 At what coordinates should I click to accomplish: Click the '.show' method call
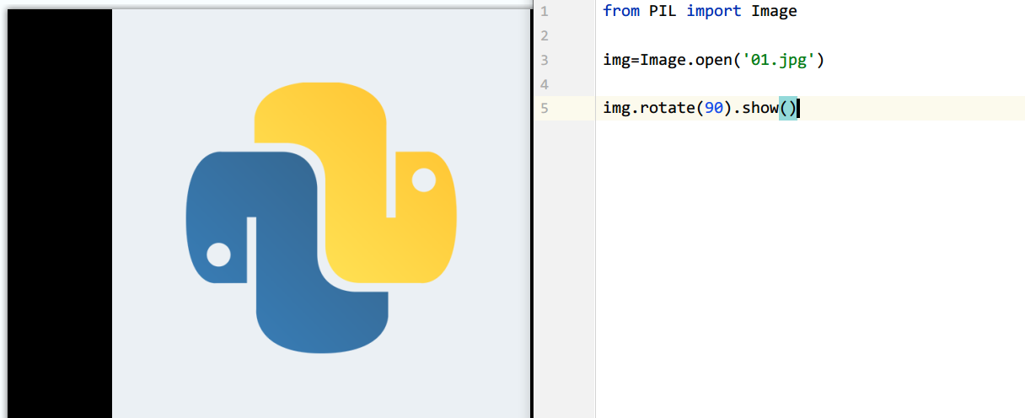pyautogui.click(x=756, y=109)
